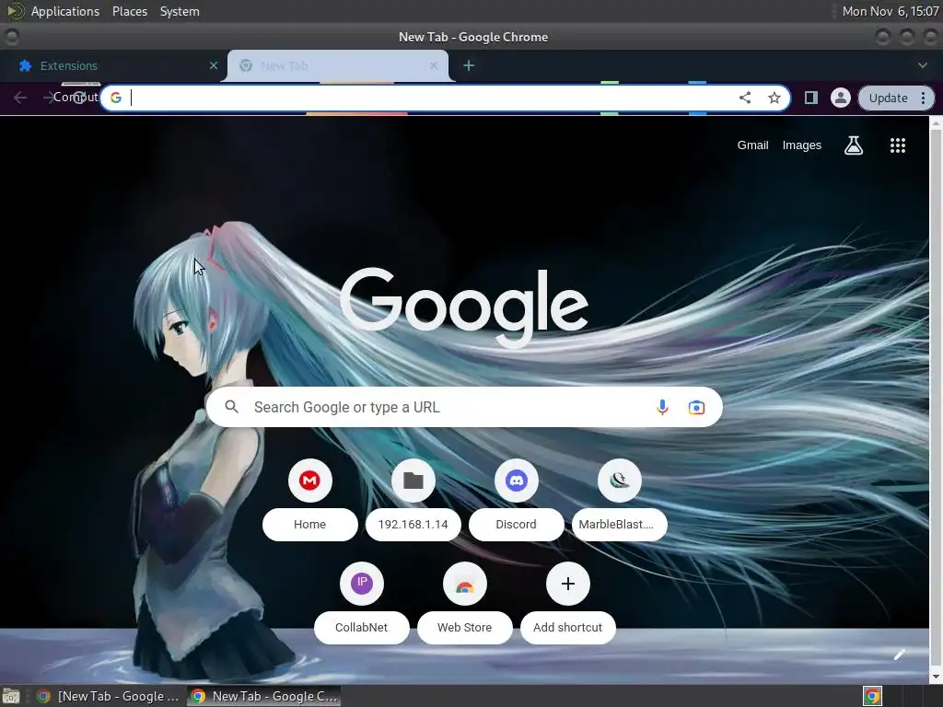Open the Places menu
Screen dimensions: 943x707
tap(129, 11)
